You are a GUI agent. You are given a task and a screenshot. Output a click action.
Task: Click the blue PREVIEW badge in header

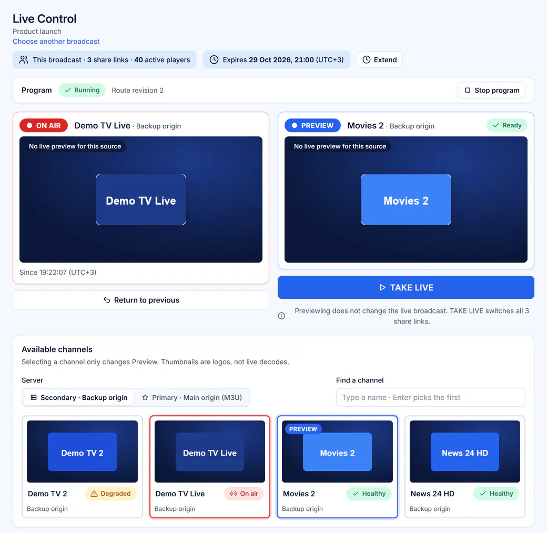point(312,126)
